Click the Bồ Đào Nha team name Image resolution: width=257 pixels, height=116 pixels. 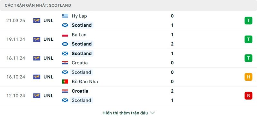point(85,81)
